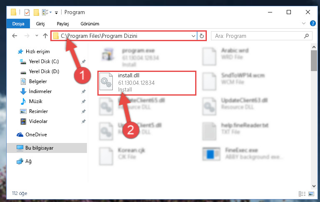
Task: Select the install.dll file
Action: pyautogui.click(x=147, y=83)
